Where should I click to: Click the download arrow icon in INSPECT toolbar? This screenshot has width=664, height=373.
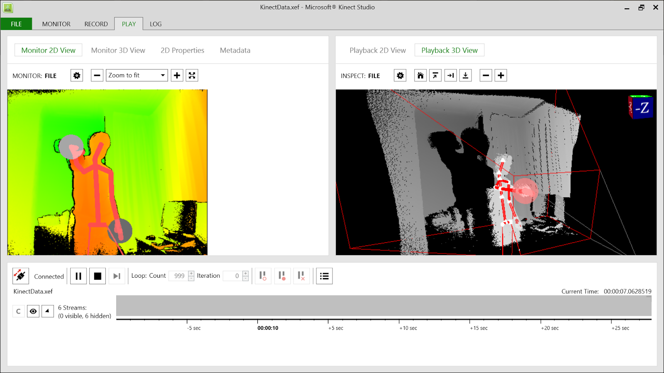pyautogui.click(x=465, y=75)
